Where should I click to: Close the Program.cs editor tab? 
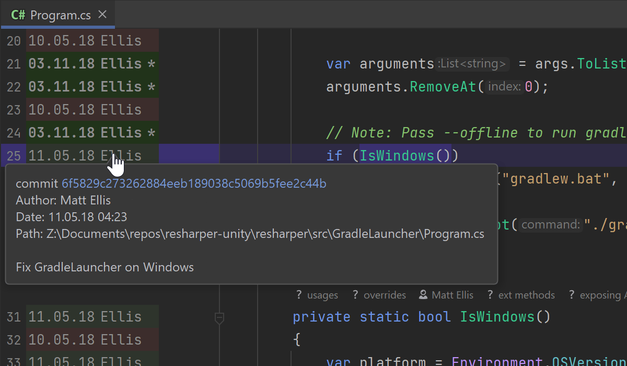coord(102,15)
